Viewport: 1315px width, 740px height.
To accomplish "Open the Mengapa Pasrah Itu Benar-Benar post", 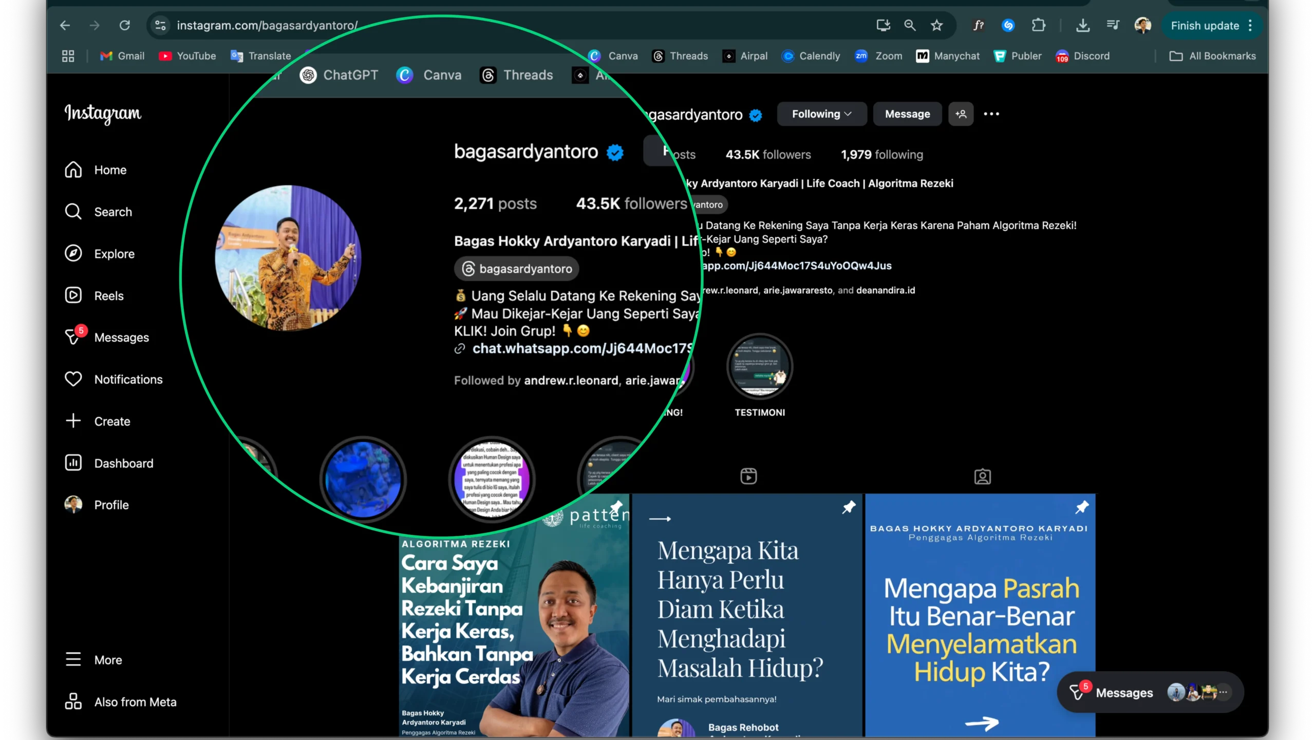I will click(980, 616).
